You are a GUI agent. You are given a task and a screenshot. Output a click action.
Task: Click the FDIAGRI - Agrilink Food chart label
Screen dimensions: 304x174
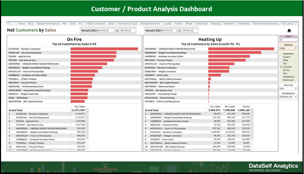pos(20,56)
